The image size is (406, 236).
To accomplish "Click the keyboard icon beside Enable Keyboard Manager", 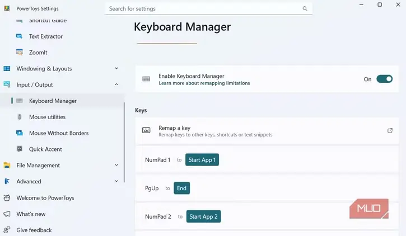I will click(146, 79).
